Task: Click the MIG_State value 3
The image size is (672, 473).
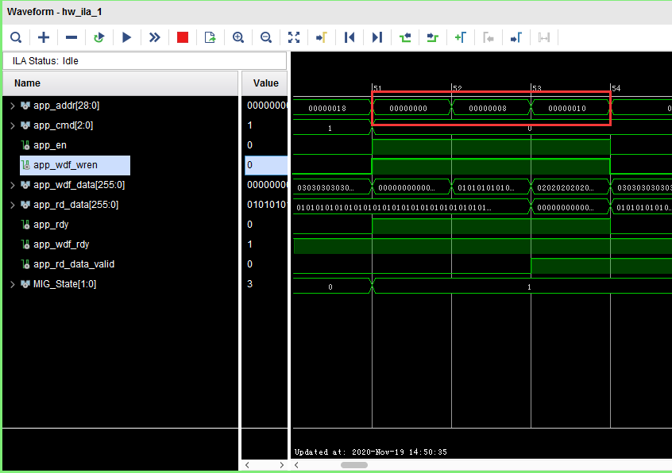Action: pos(250,284)
